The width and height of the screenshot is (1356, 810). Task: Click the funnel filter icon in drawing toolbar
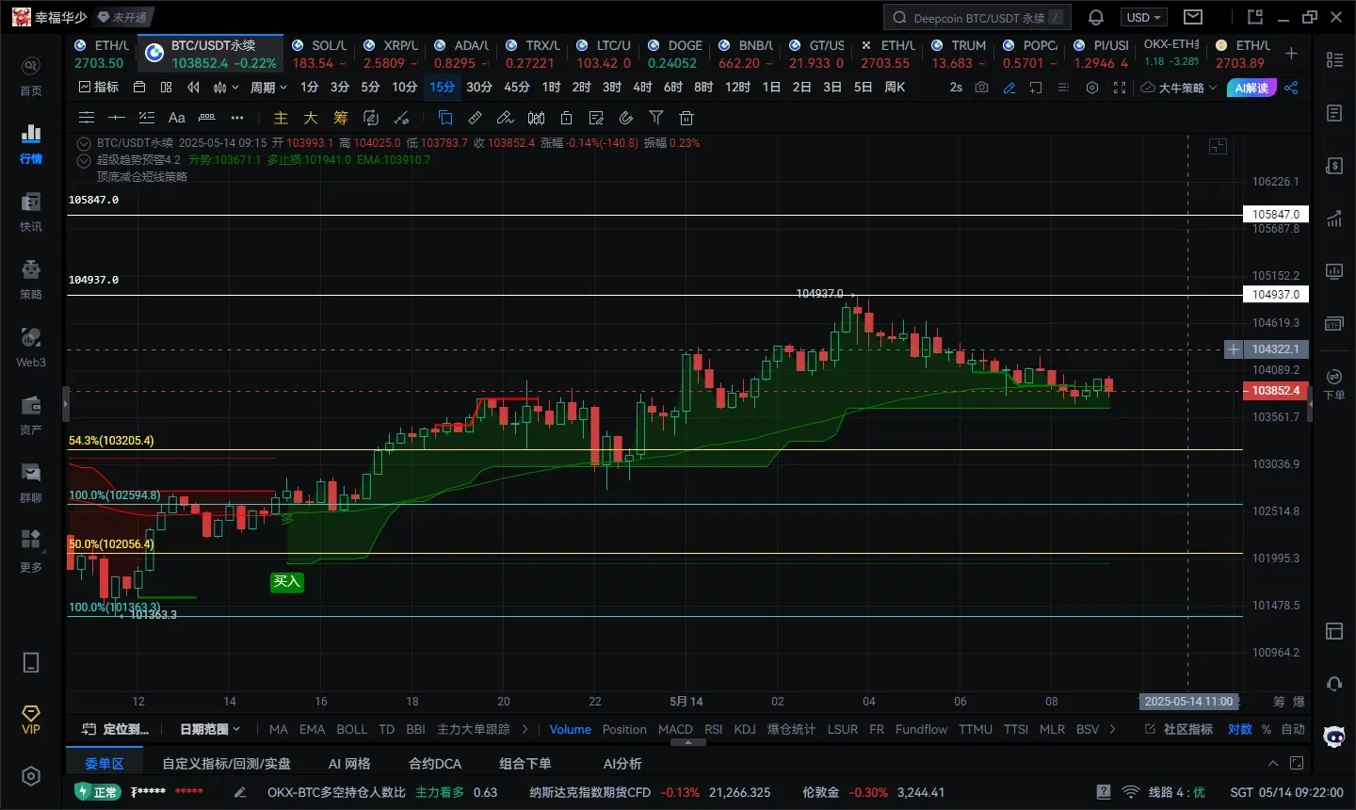pyautogui.click(x=656, y=118)
